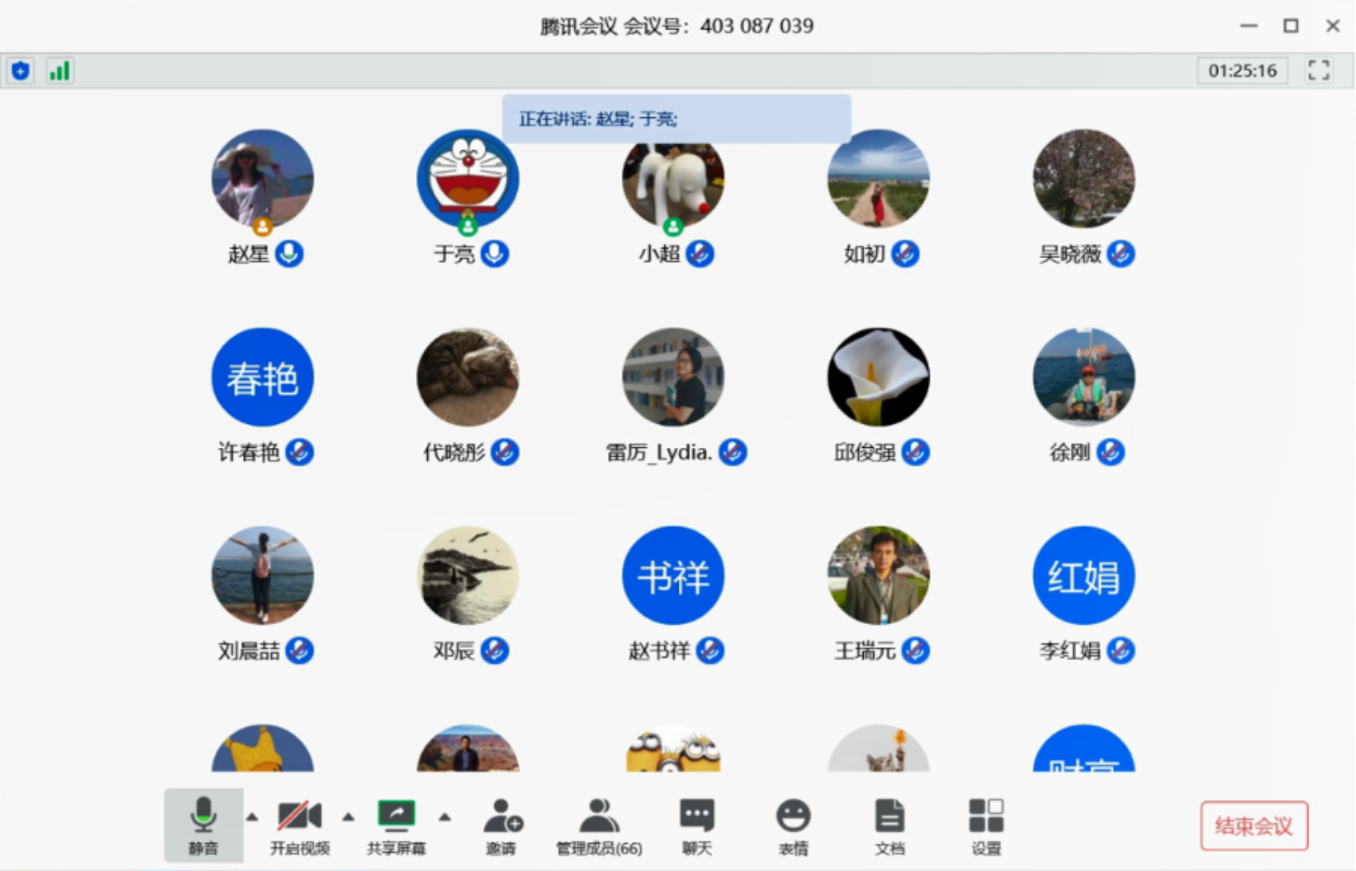Click 结束会议 to end the meeting

(1253, 826)
